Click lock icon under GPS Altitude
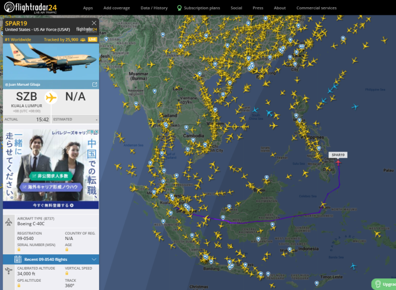 coord(19,286)
